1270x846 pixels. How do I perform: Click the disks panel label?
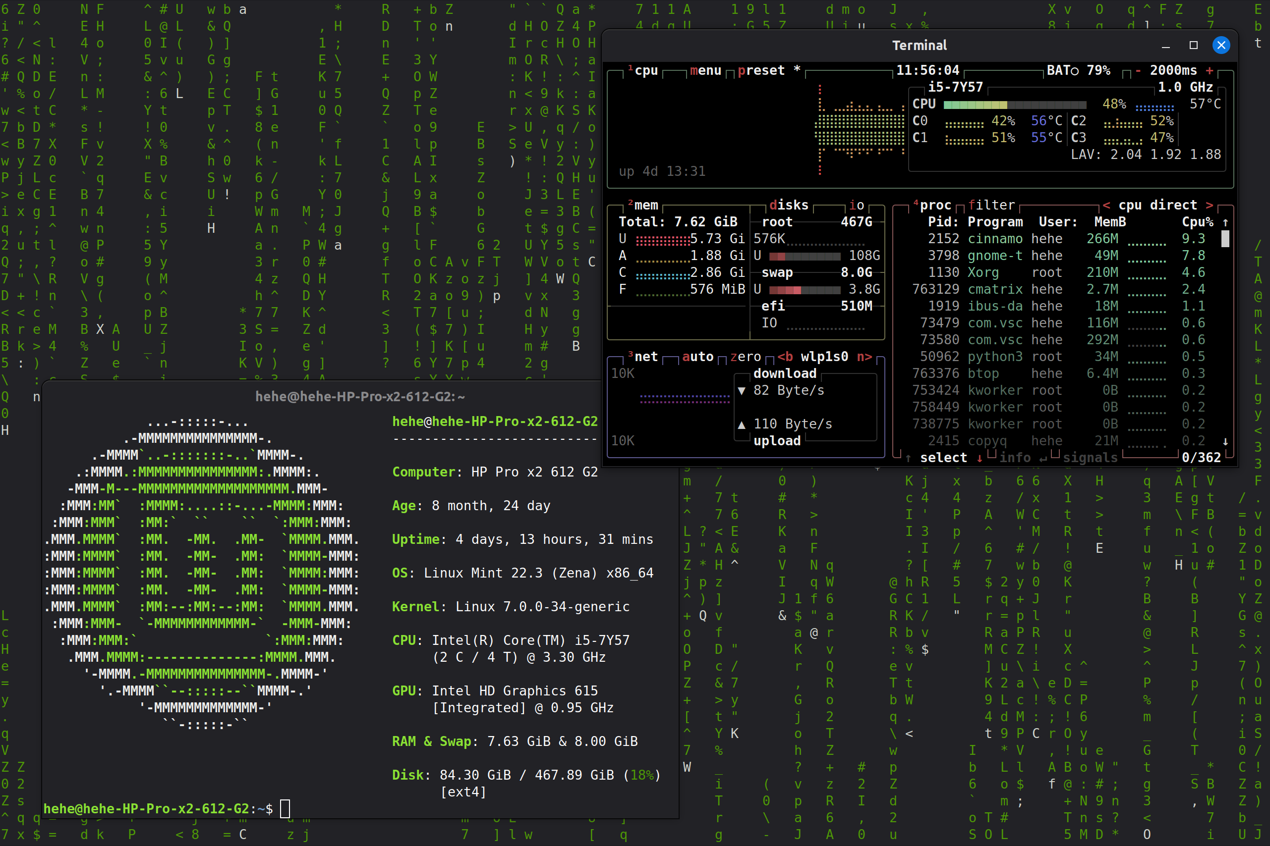click(789, 205)
